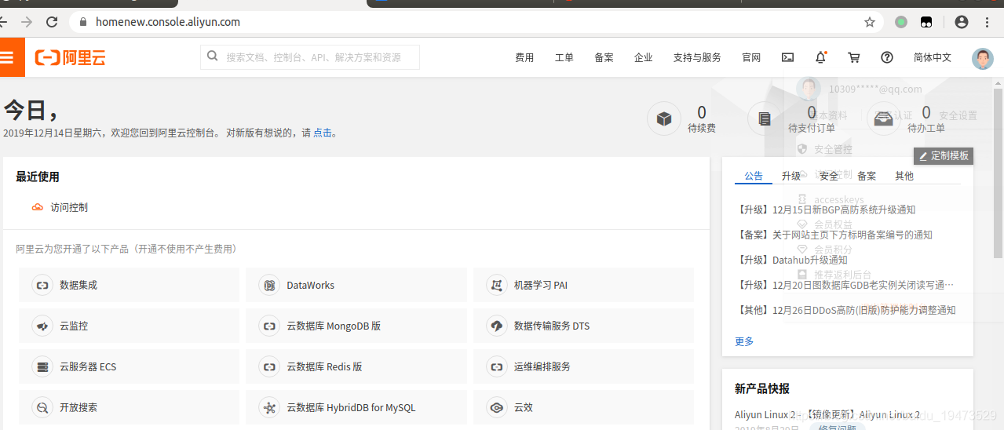Open the 企业 menu
Screen dimensions: 1004x430
pos(644,57)
